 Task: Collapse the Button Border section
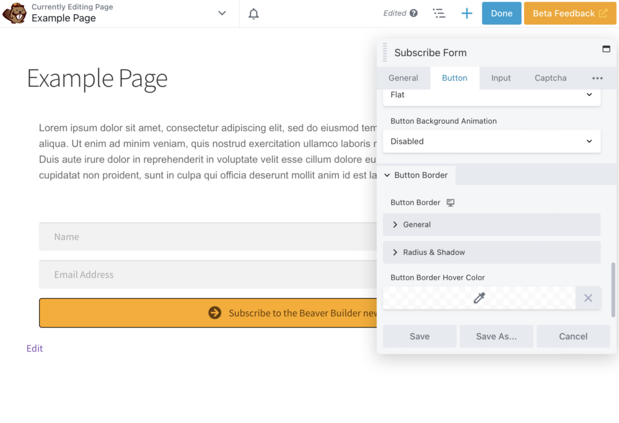tap(416, 175)
